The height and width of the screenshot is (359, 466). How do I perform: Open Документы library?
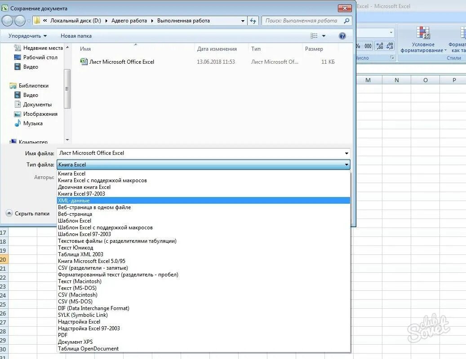tap(33, 105)
